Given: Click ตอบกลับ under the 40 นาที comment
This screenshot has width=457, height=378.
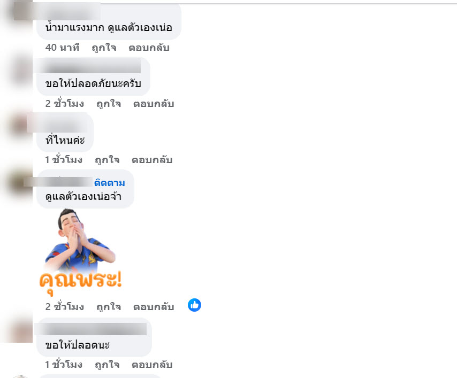Looking at the screenshot, I should (149, 48).
